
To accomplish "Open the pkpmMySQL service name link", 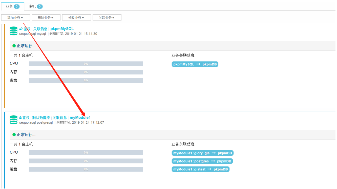I will (62, 29).
